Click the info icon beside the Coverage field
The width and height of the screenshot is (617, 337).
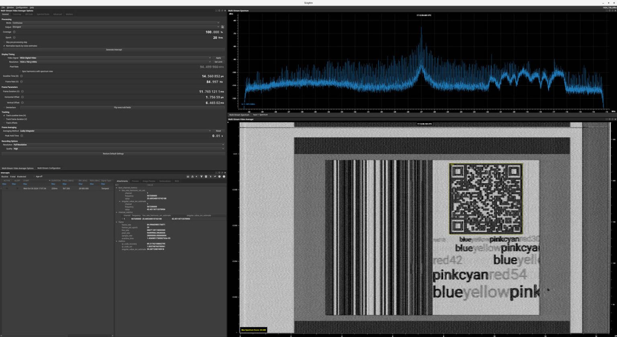[x=14, y=32]
